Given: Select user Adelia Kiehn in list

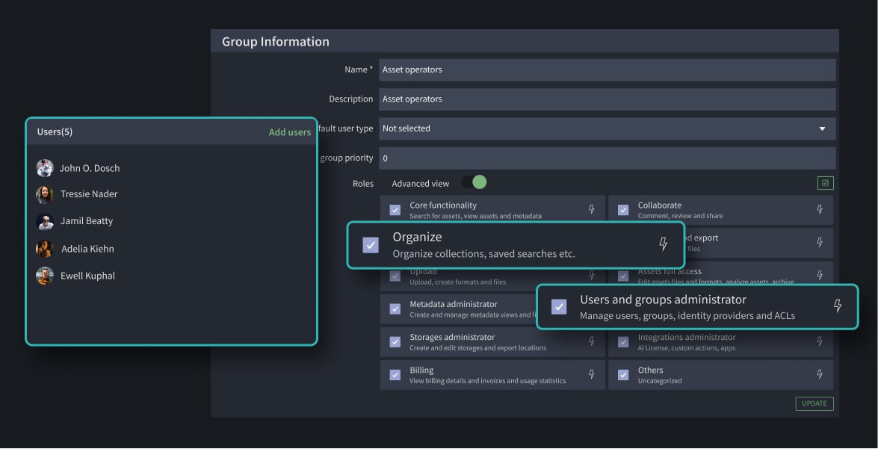Looking at the screenshot, I should coord(87,249).
